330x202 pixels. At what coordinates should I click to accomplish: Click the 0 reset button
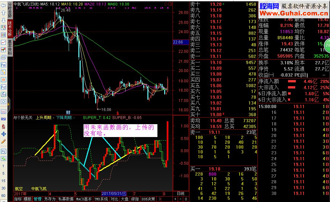pos(185,199)
